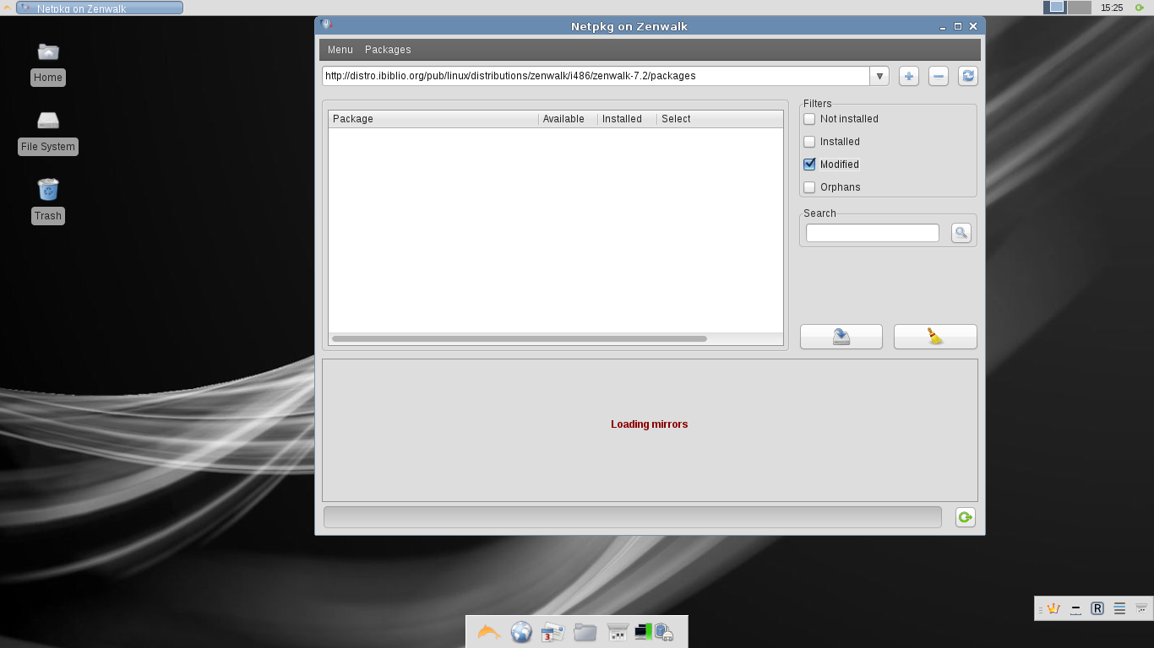
Task: Click the reload mirror icon beside minus
Action: 968,76
